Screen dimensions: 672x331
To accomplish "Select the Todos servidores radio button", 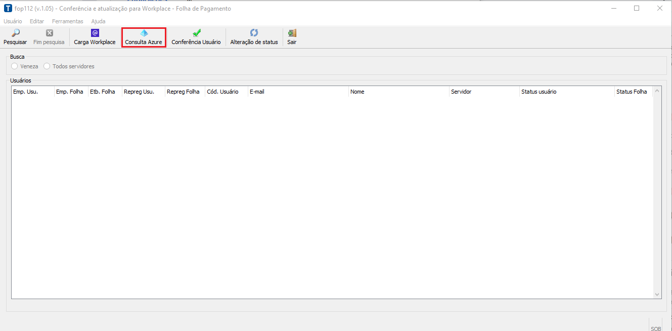I will click(47, 66).
